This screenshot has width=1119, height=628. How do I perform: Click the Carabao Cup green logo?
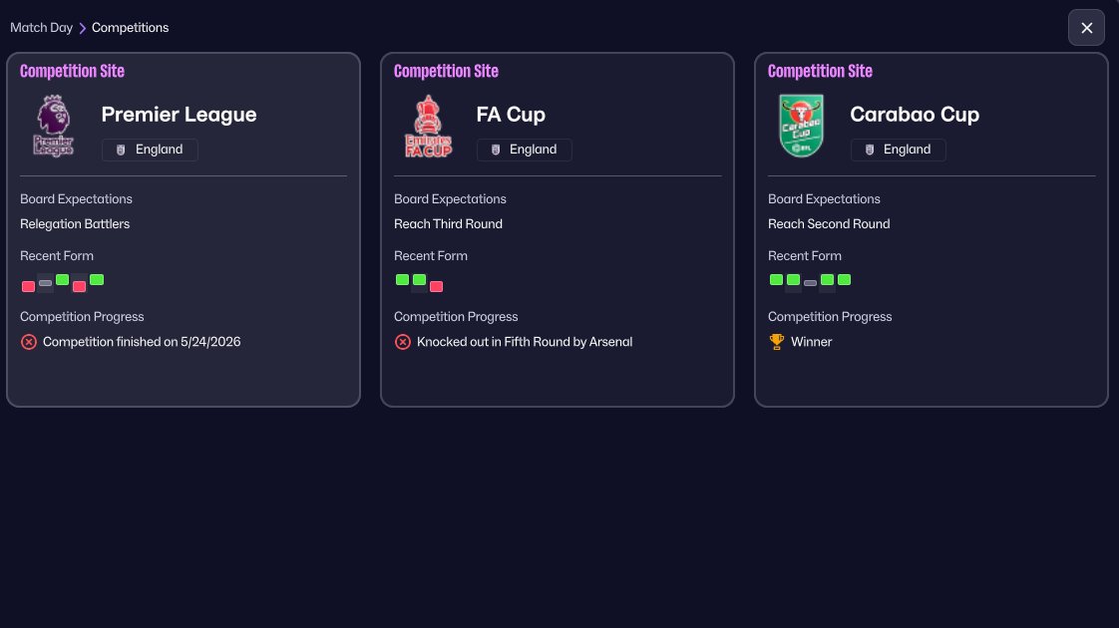(x=802, y=126)
